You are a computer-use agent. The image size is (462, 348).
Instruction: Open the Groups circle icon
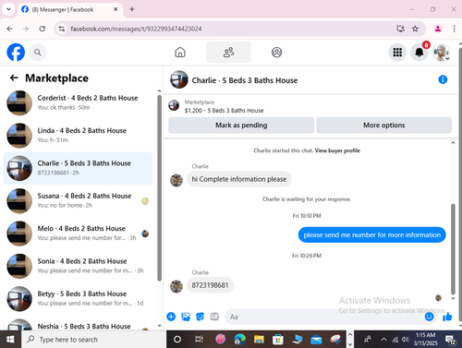pos(276,53)
